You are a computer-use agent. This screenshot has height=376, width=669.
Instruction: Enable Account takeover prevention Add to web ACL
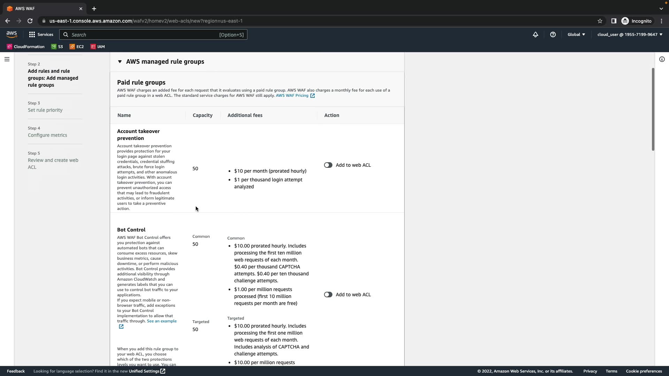click(328, 165)
